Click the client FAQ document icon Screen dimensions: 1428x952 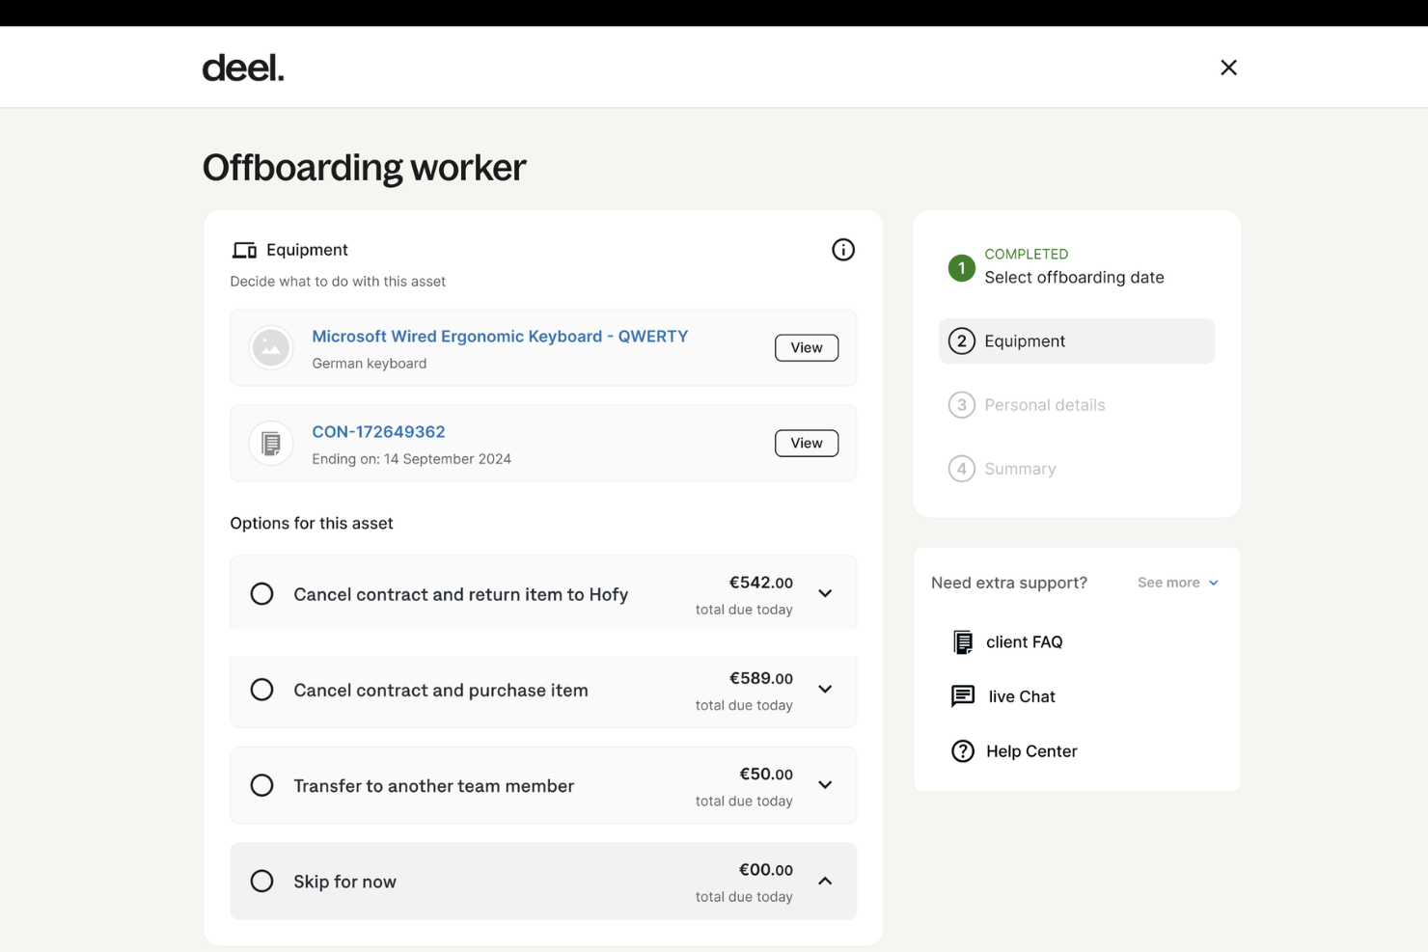coord(962,641)
